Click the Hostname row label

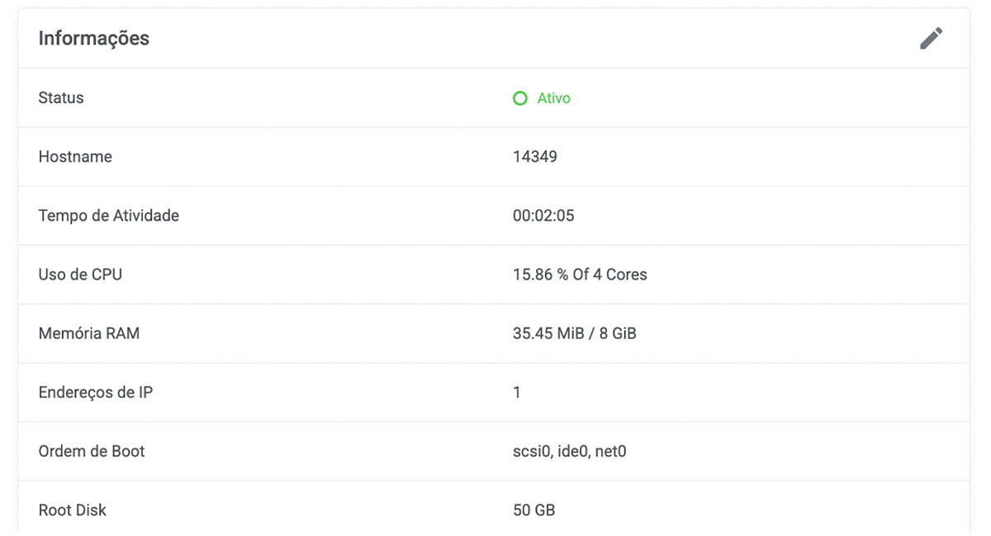pyautogui.click(x=75, y=157)
